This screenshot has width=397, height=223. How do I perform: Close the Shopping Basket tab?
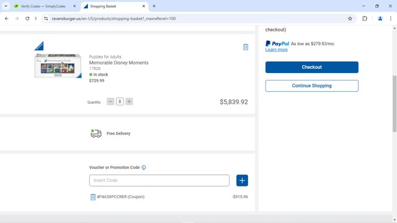click(143, 6)
